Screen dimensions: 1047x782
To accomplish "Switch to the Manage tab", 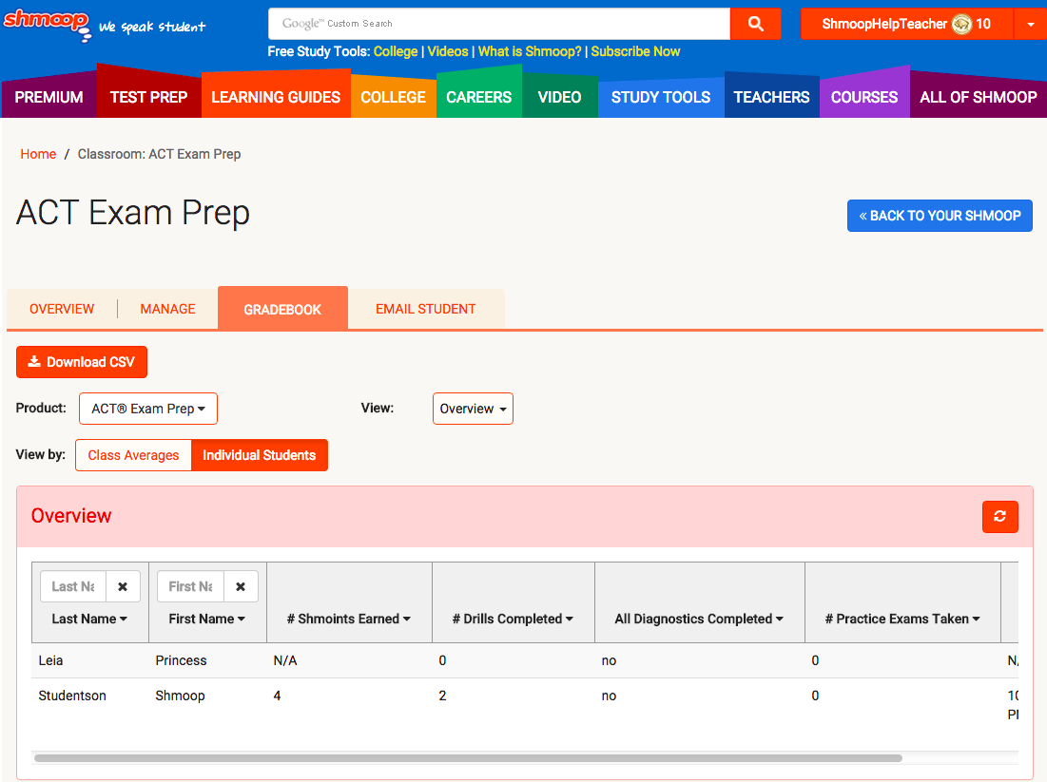I will tap(167, 309).
